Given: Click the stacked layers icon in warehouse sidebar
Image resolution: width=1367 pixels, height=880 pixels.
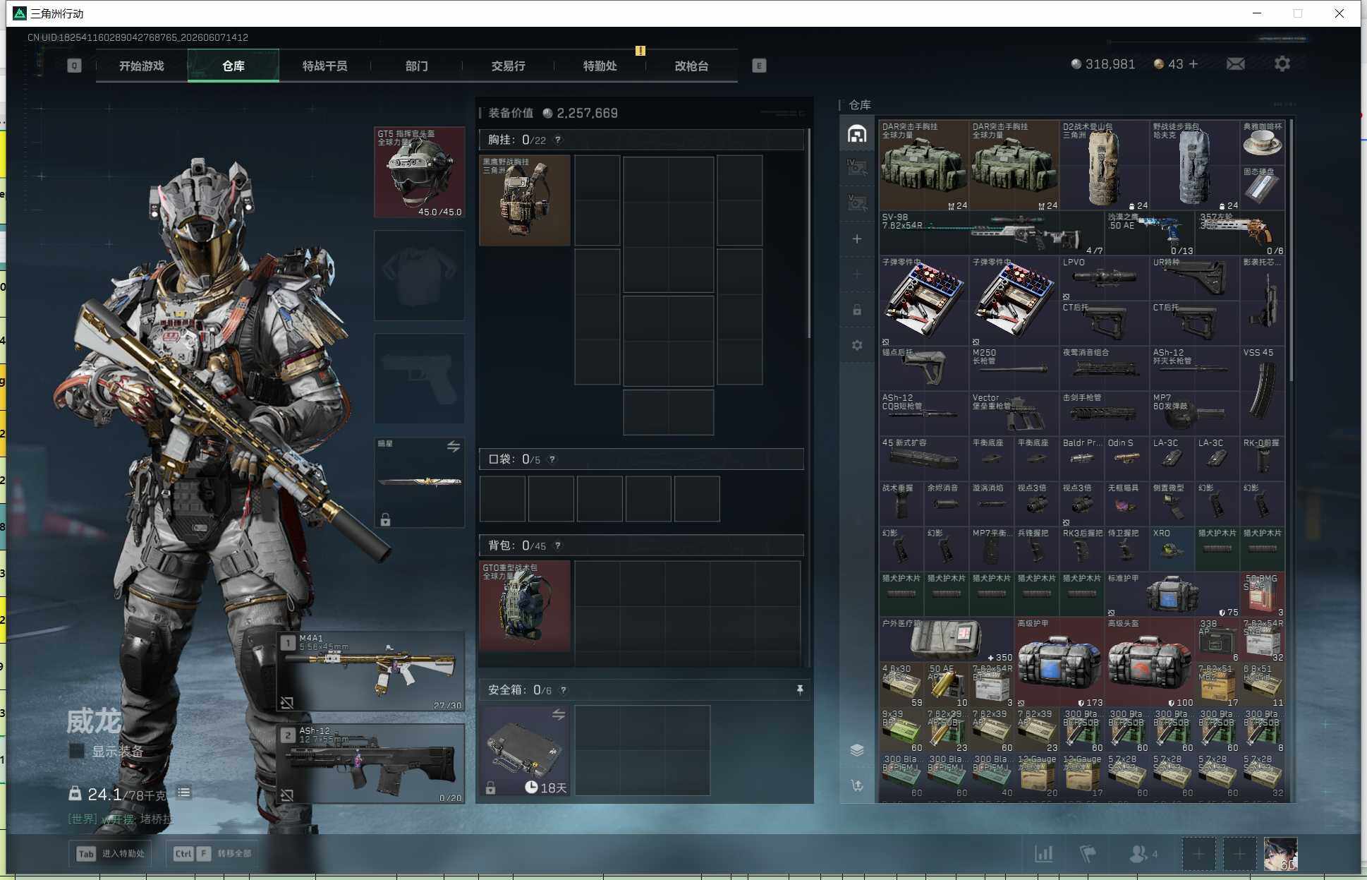Looking at the screenshot, I should (857, 750).
